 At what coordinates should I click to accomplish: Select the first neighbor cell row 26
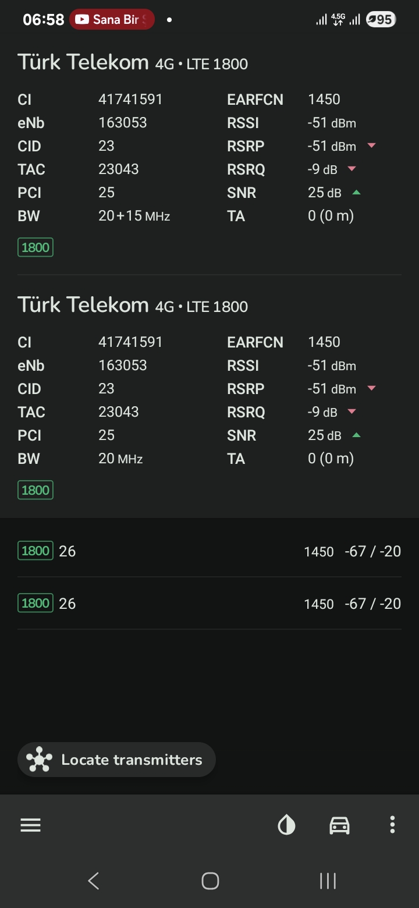coord(210,551)
